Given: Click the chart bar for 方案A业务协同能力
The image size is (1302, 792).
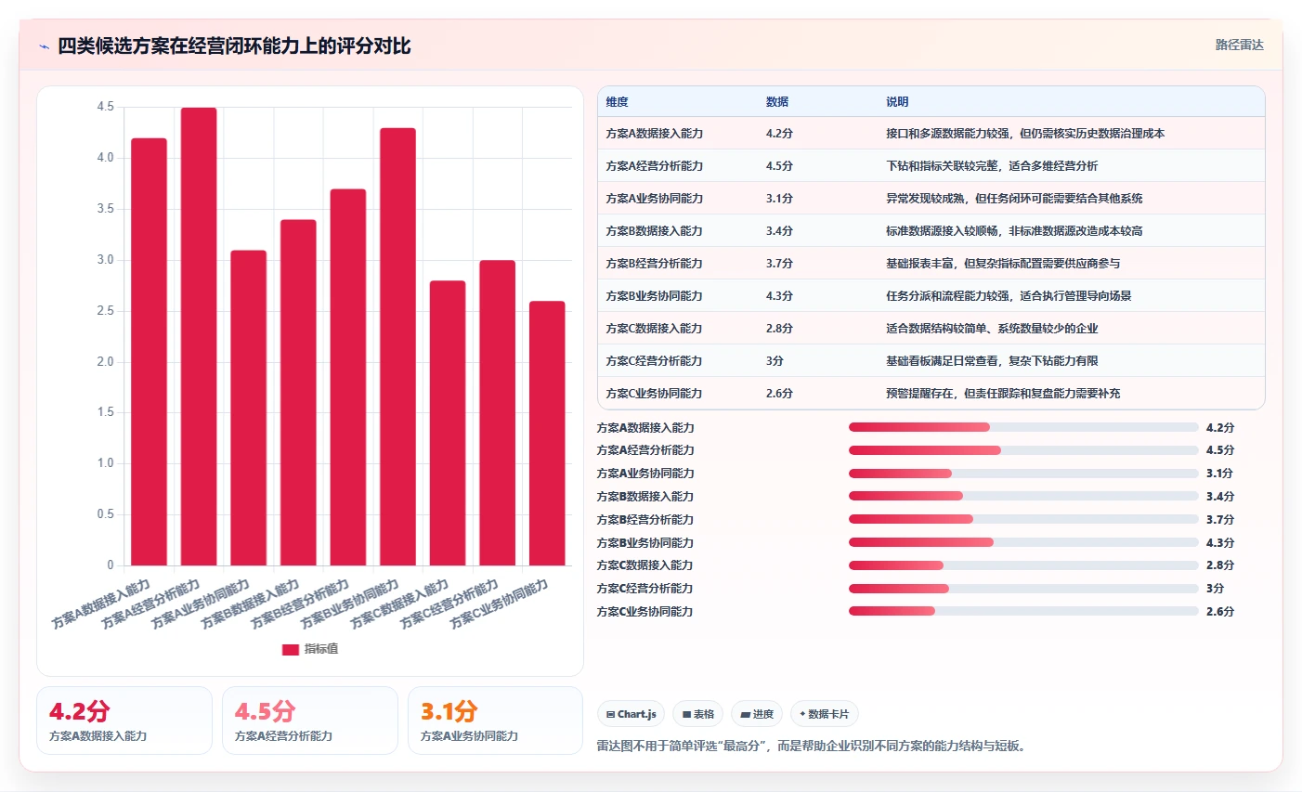Looking at the screenshot, I should (x=248, y=408).
